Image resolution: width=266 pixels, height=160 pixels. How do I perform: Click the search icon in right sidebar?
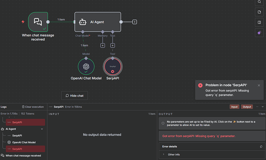(x=259, y=2)
